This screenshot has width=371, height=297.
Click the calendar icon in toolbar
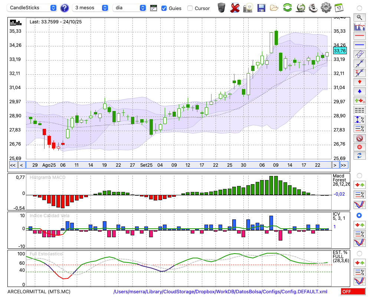click(x=339, y=8)
